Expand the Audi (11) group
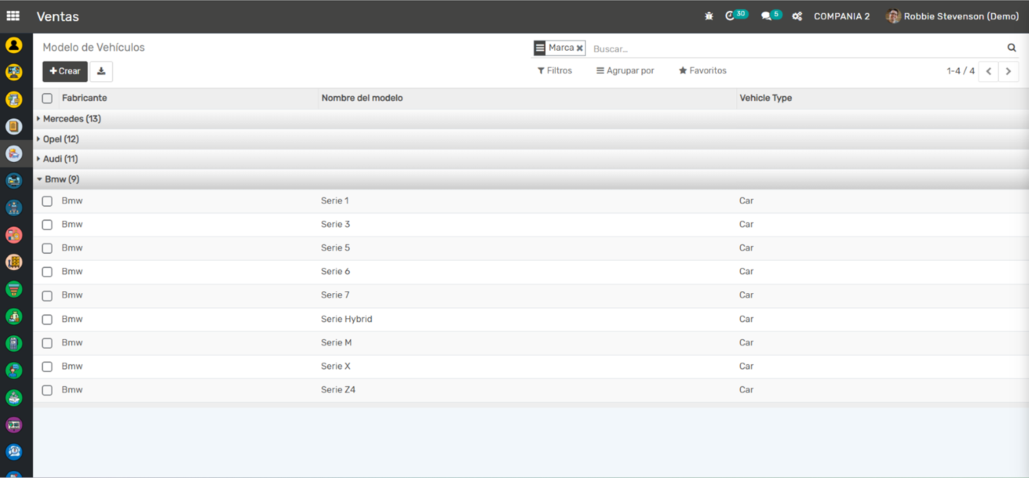 click(x=60, y=159)
